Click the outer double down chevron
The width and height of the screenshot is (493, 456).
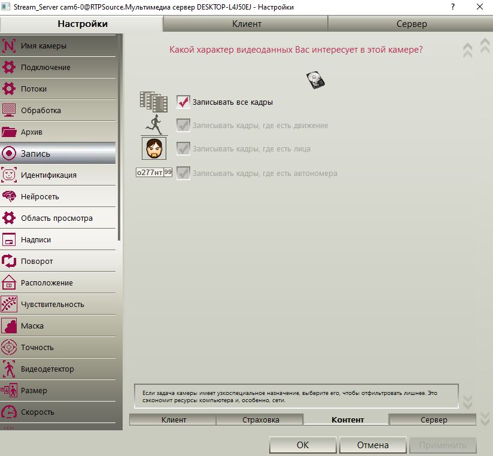pos(485,418)
